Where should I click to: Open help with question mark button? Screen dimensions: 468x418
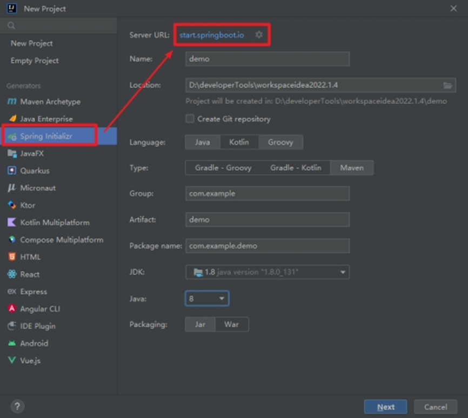tap(17, 406)
